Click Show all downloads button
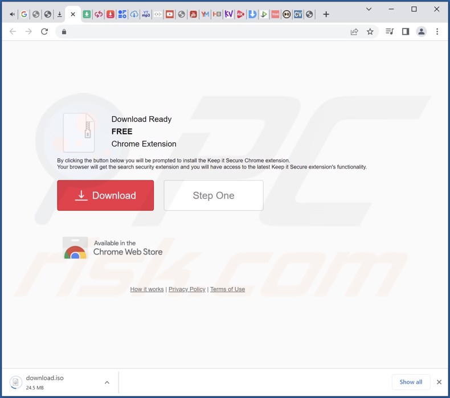Screen dimensions: 450x398 tap(411, 382)
